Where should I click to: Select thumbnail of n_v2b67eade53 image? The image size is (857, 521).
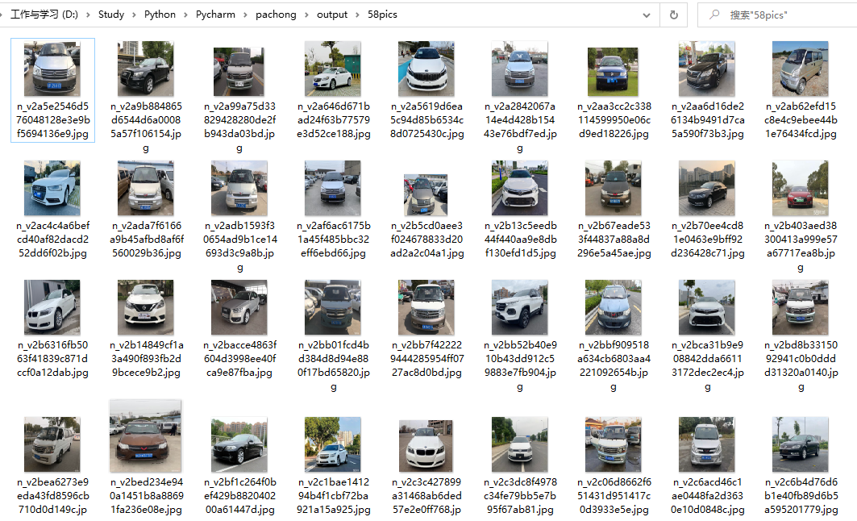click(614, 188)
